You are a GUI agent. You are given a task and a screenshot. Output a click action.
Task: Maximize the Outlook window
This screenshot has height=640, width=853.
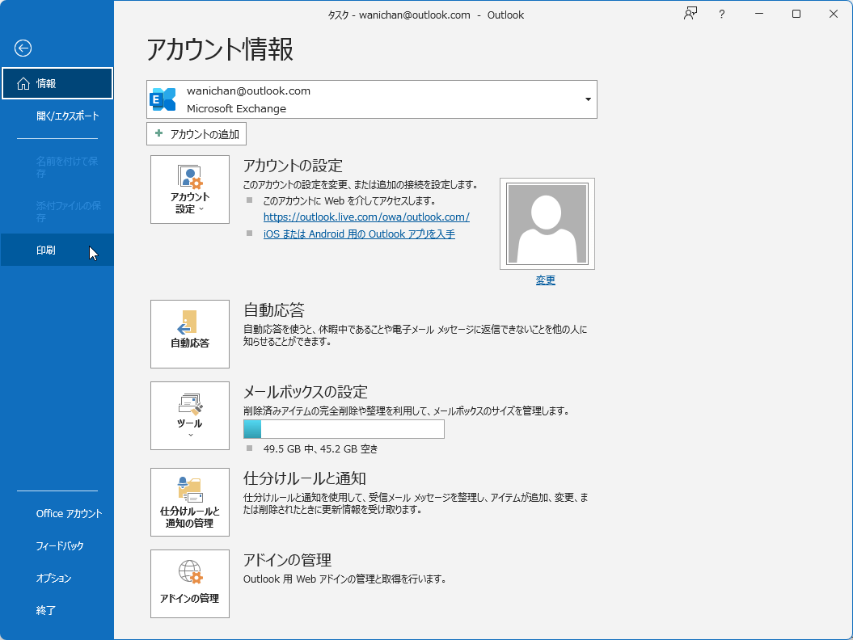point(796,14)
